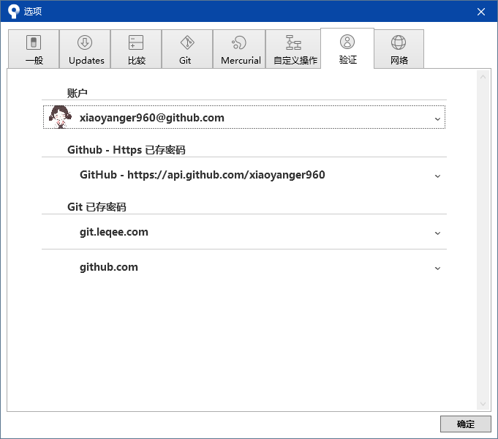This screenshot has width=498, height=439.
Task: Select the xiaoyanger960@github.com account text
Action: tap(152, 118)
